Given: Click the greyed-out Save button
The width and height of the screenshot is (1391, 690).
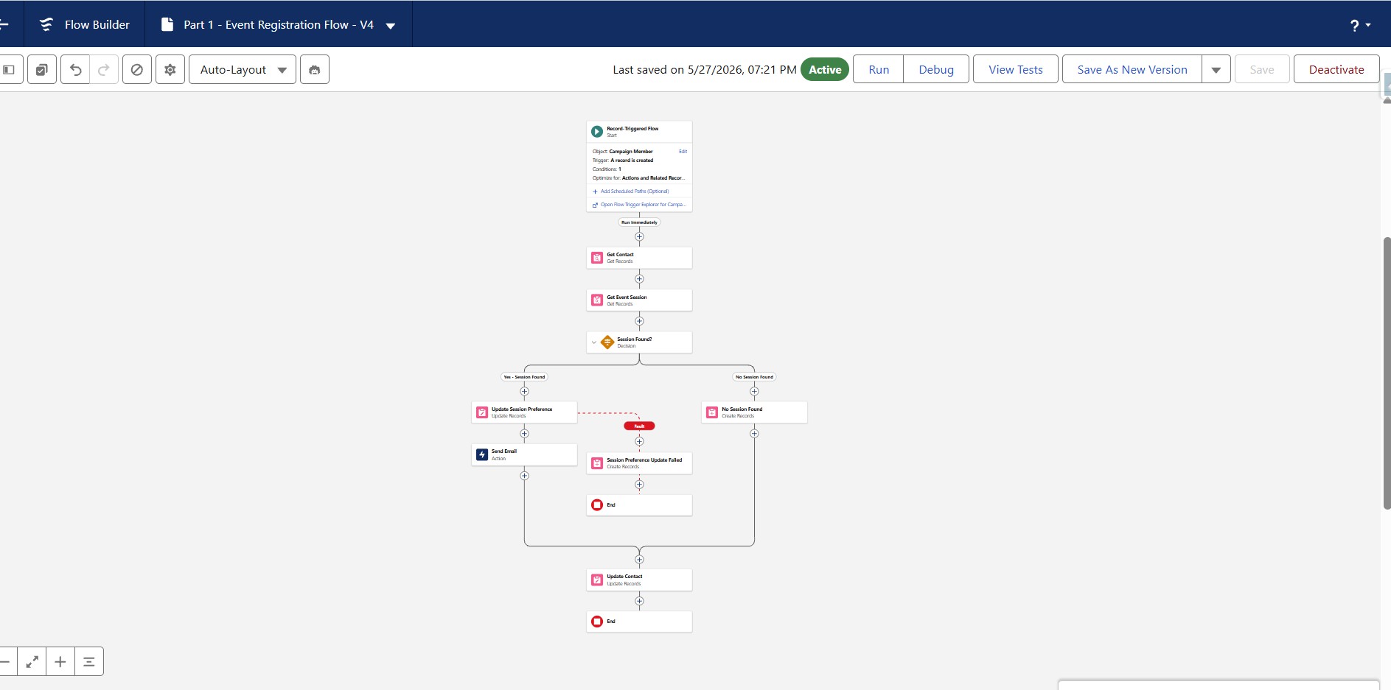Looking at the screenshot, I should [x=1262, y=69].
